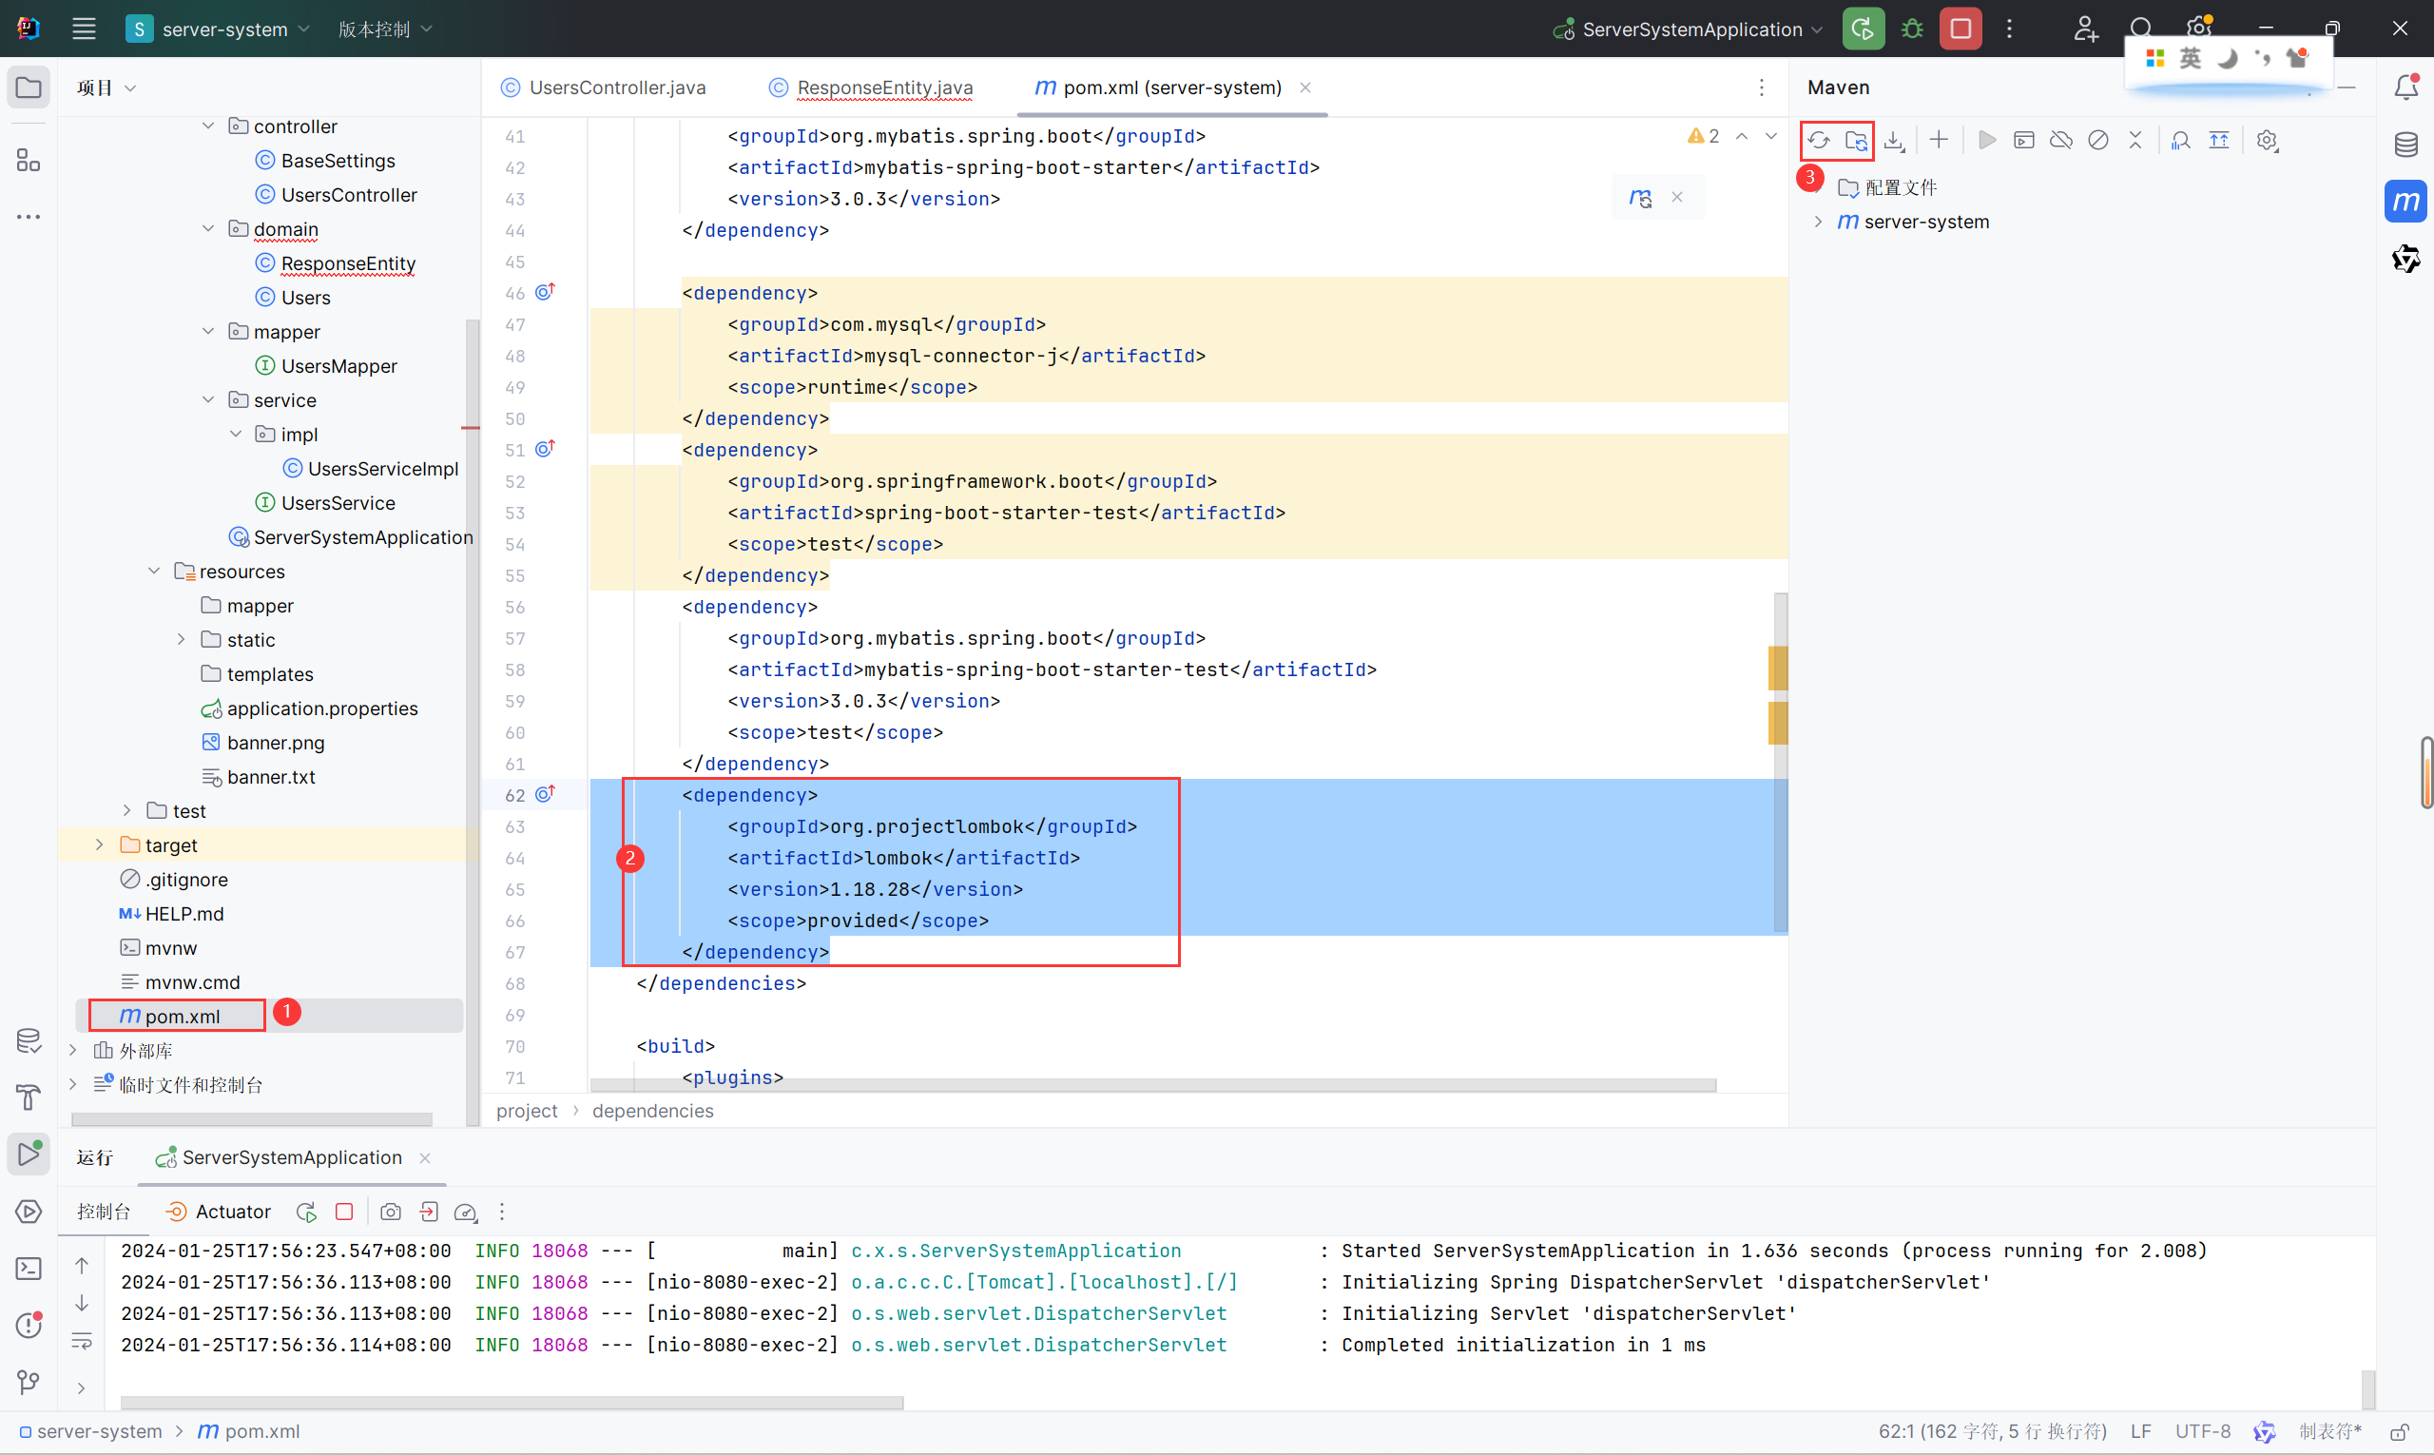This screenshot has height=1455, width=2434.
Task: Open IDE settings gear in title bar
Action: click(2200, 29)
